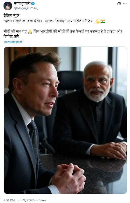This screenshot has height=203, width=130.
Task: Click the folded hands emoji
Action: tap(30, 31)
